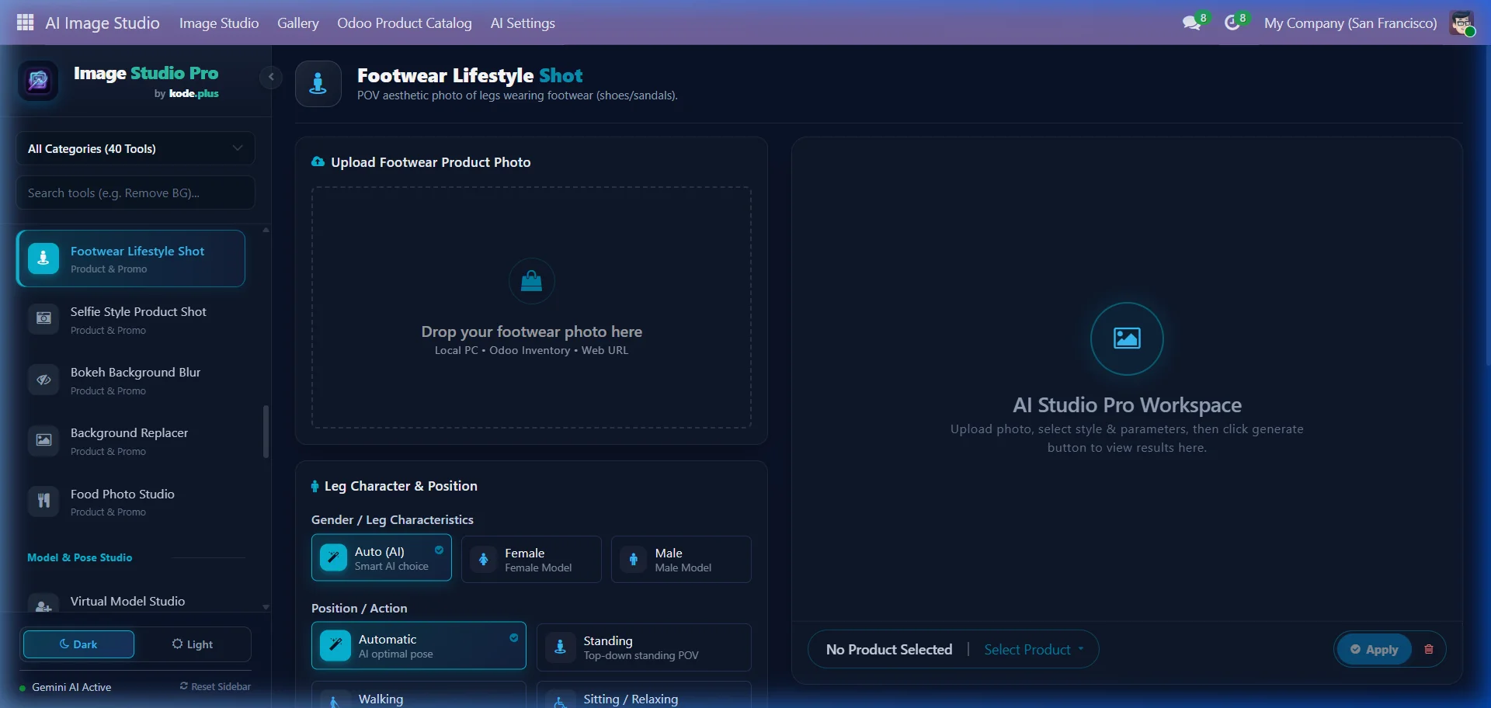The width and height of the screenshot is (1491, 708).
Task: Open the Image Studio menu
Action: tap(219, 23)
